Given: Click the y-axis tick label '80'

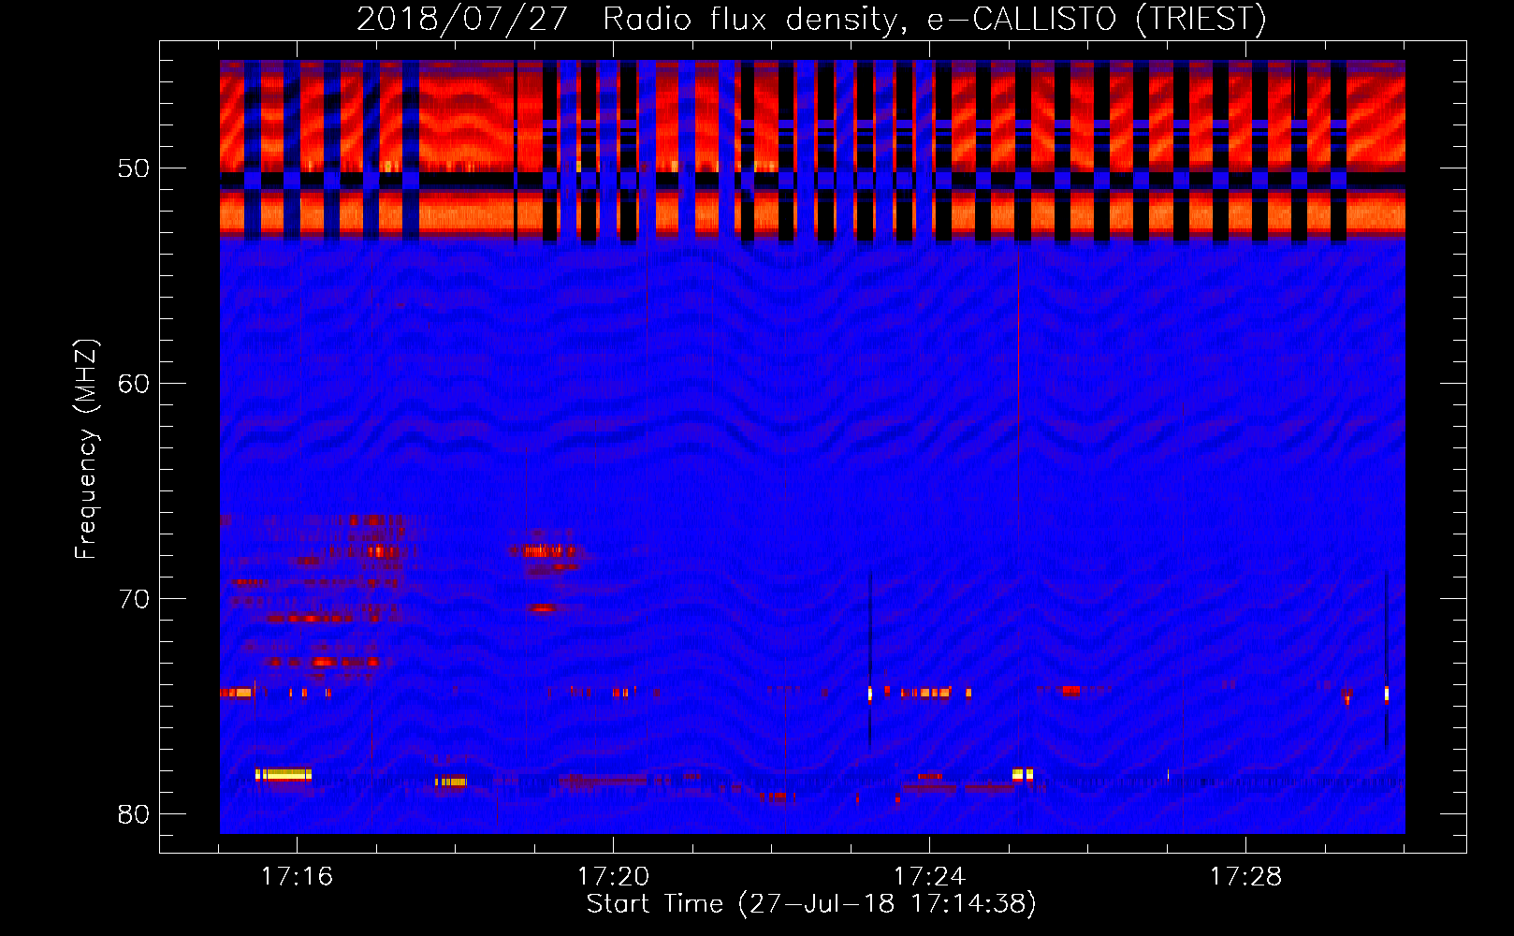Looking at the screenshot, I should (134, 814).
